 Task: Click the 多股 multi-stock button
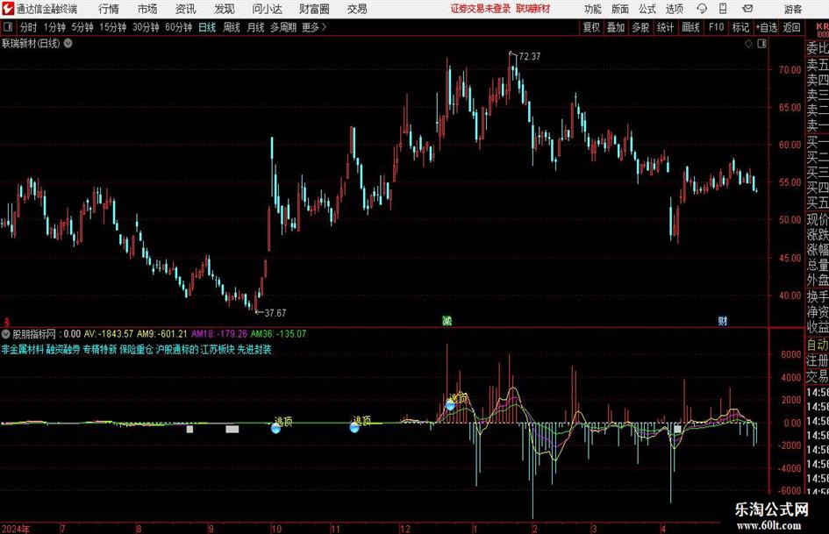point(640,27)
